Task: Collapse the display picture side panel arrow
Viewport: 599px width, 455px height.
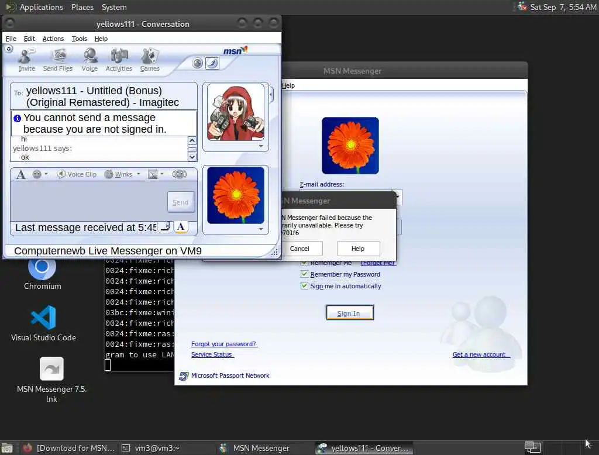Action: (271, 94)
